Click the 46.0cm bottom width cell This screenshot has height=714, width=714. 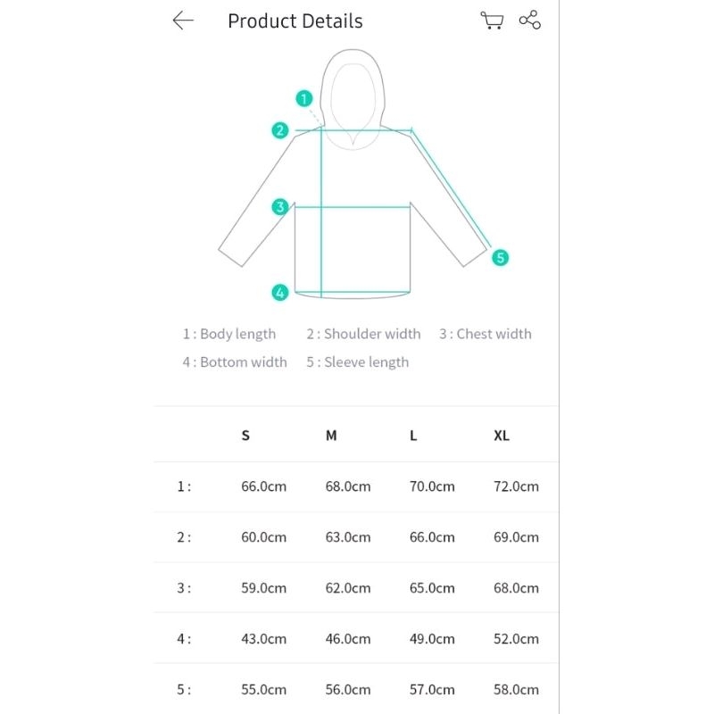[x=348, y=639]
